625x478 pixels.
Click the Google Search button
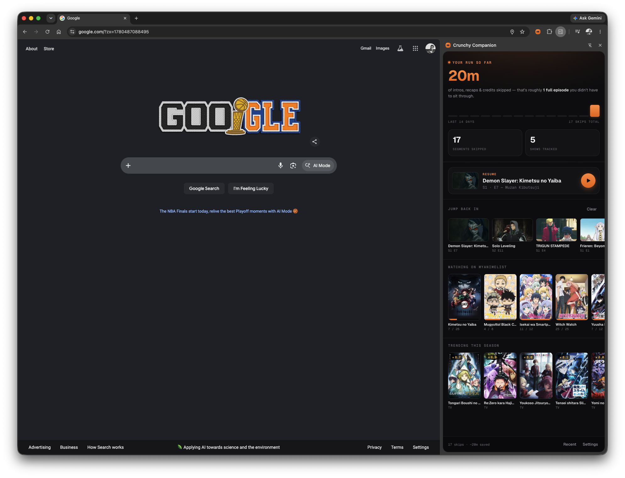[204, 188]
